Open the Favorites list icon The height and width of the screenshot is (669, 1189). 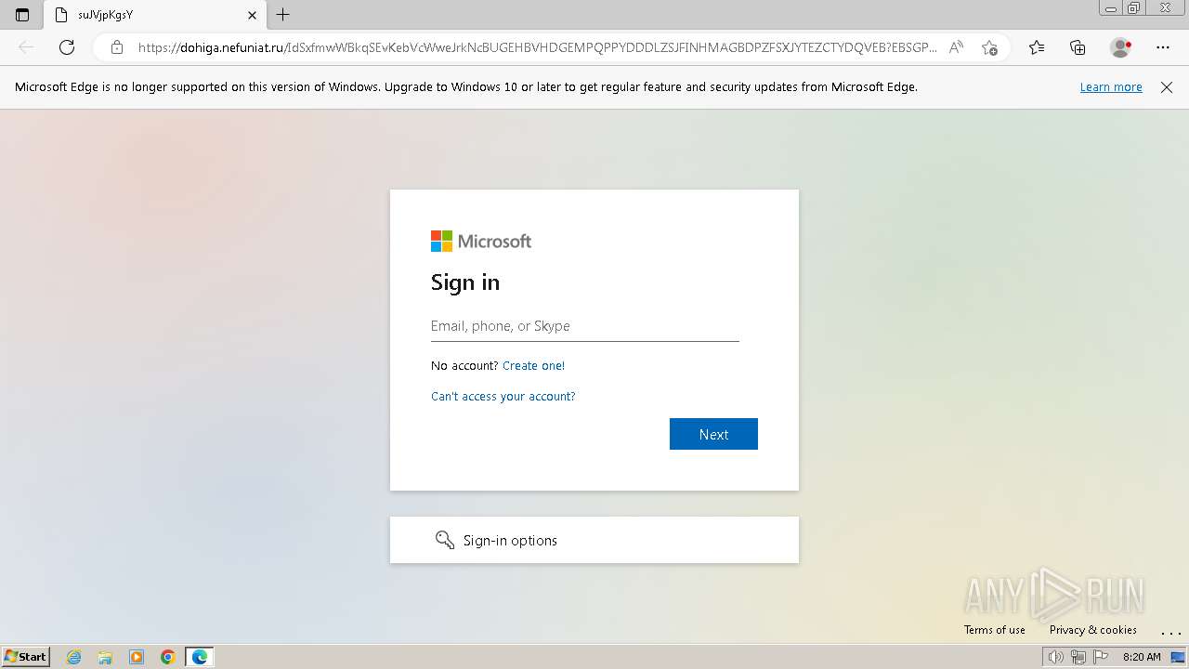[1037, 47]
